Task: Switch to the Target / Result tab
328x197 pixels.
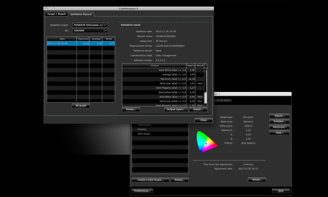Action: [x=56, y=14]
